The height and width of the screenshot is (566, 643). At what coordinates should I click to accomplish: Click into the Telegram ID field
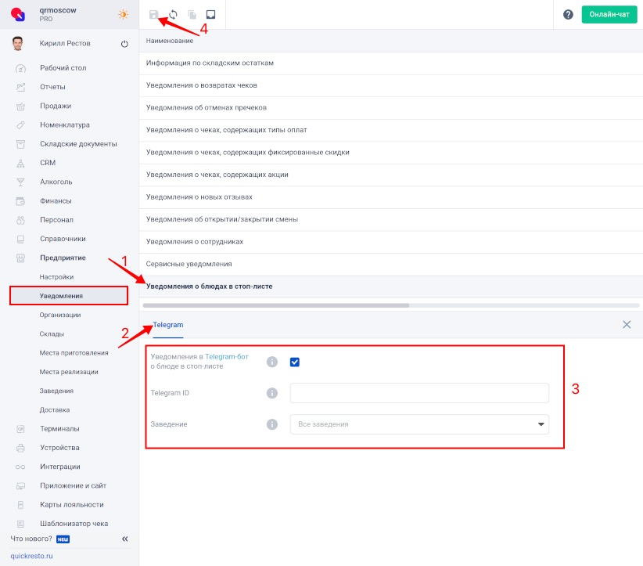[x=419, y=393]
